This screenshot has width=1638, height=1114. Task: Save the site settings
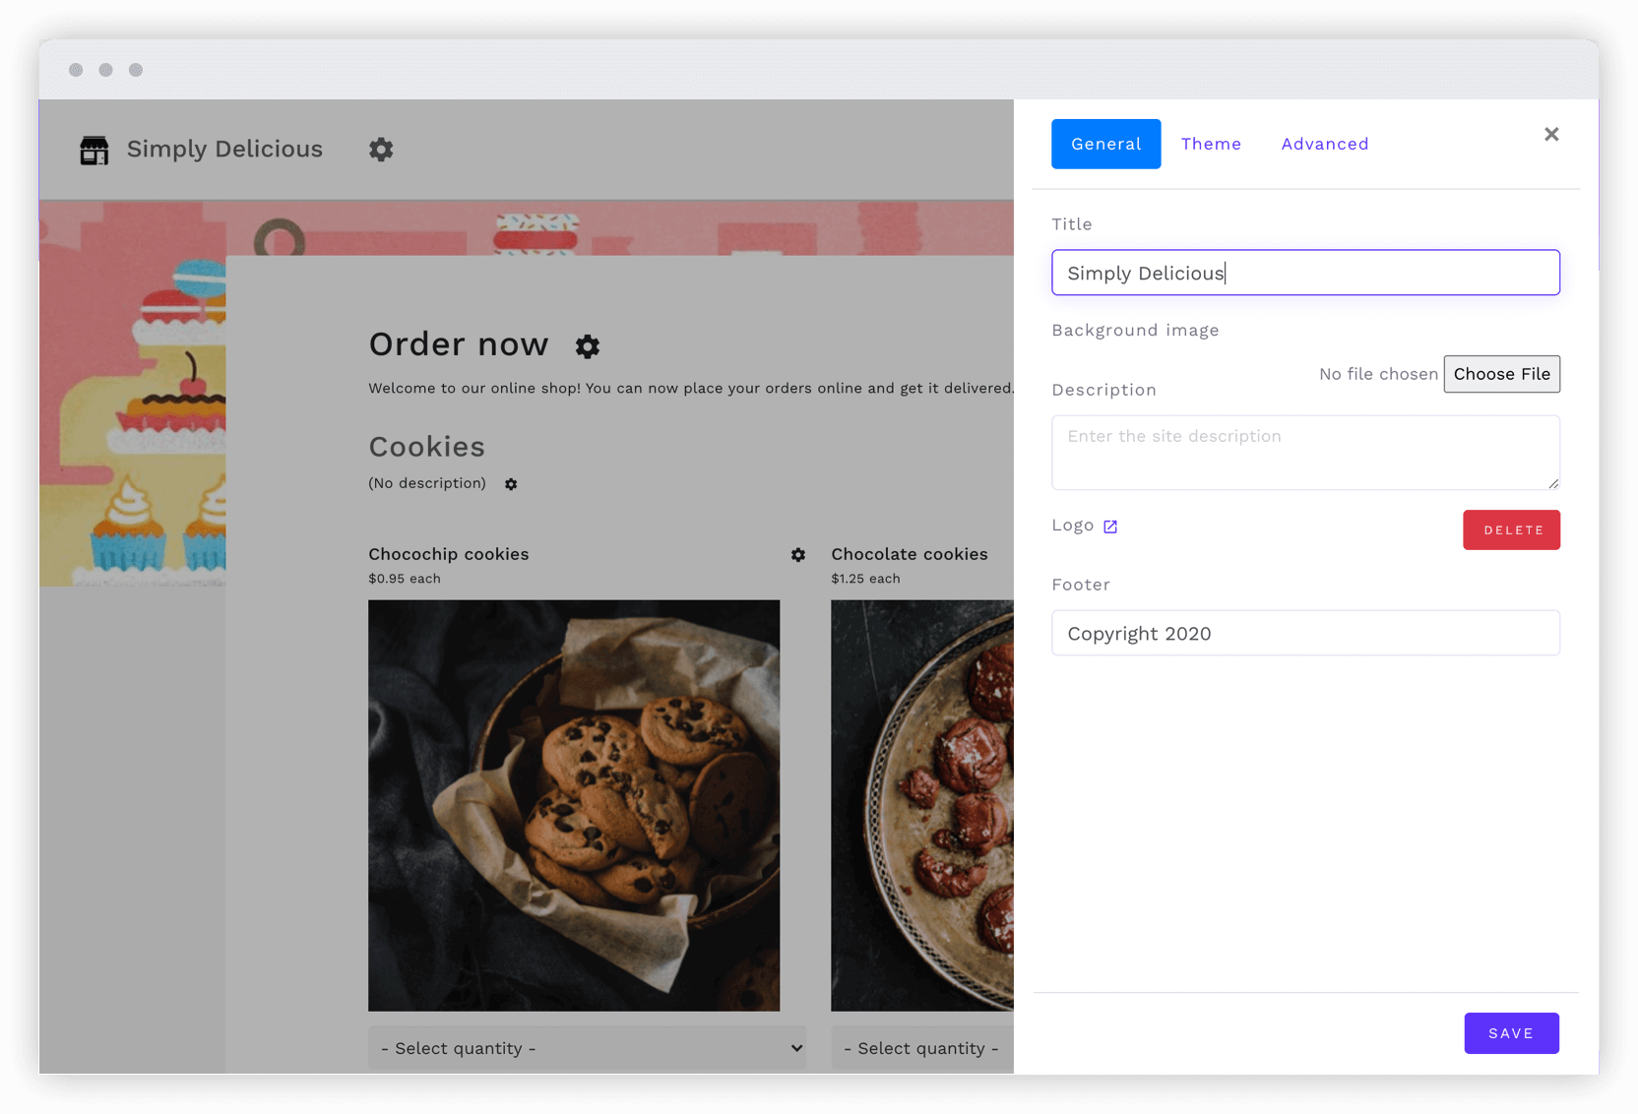(x=1511, y=1033)
